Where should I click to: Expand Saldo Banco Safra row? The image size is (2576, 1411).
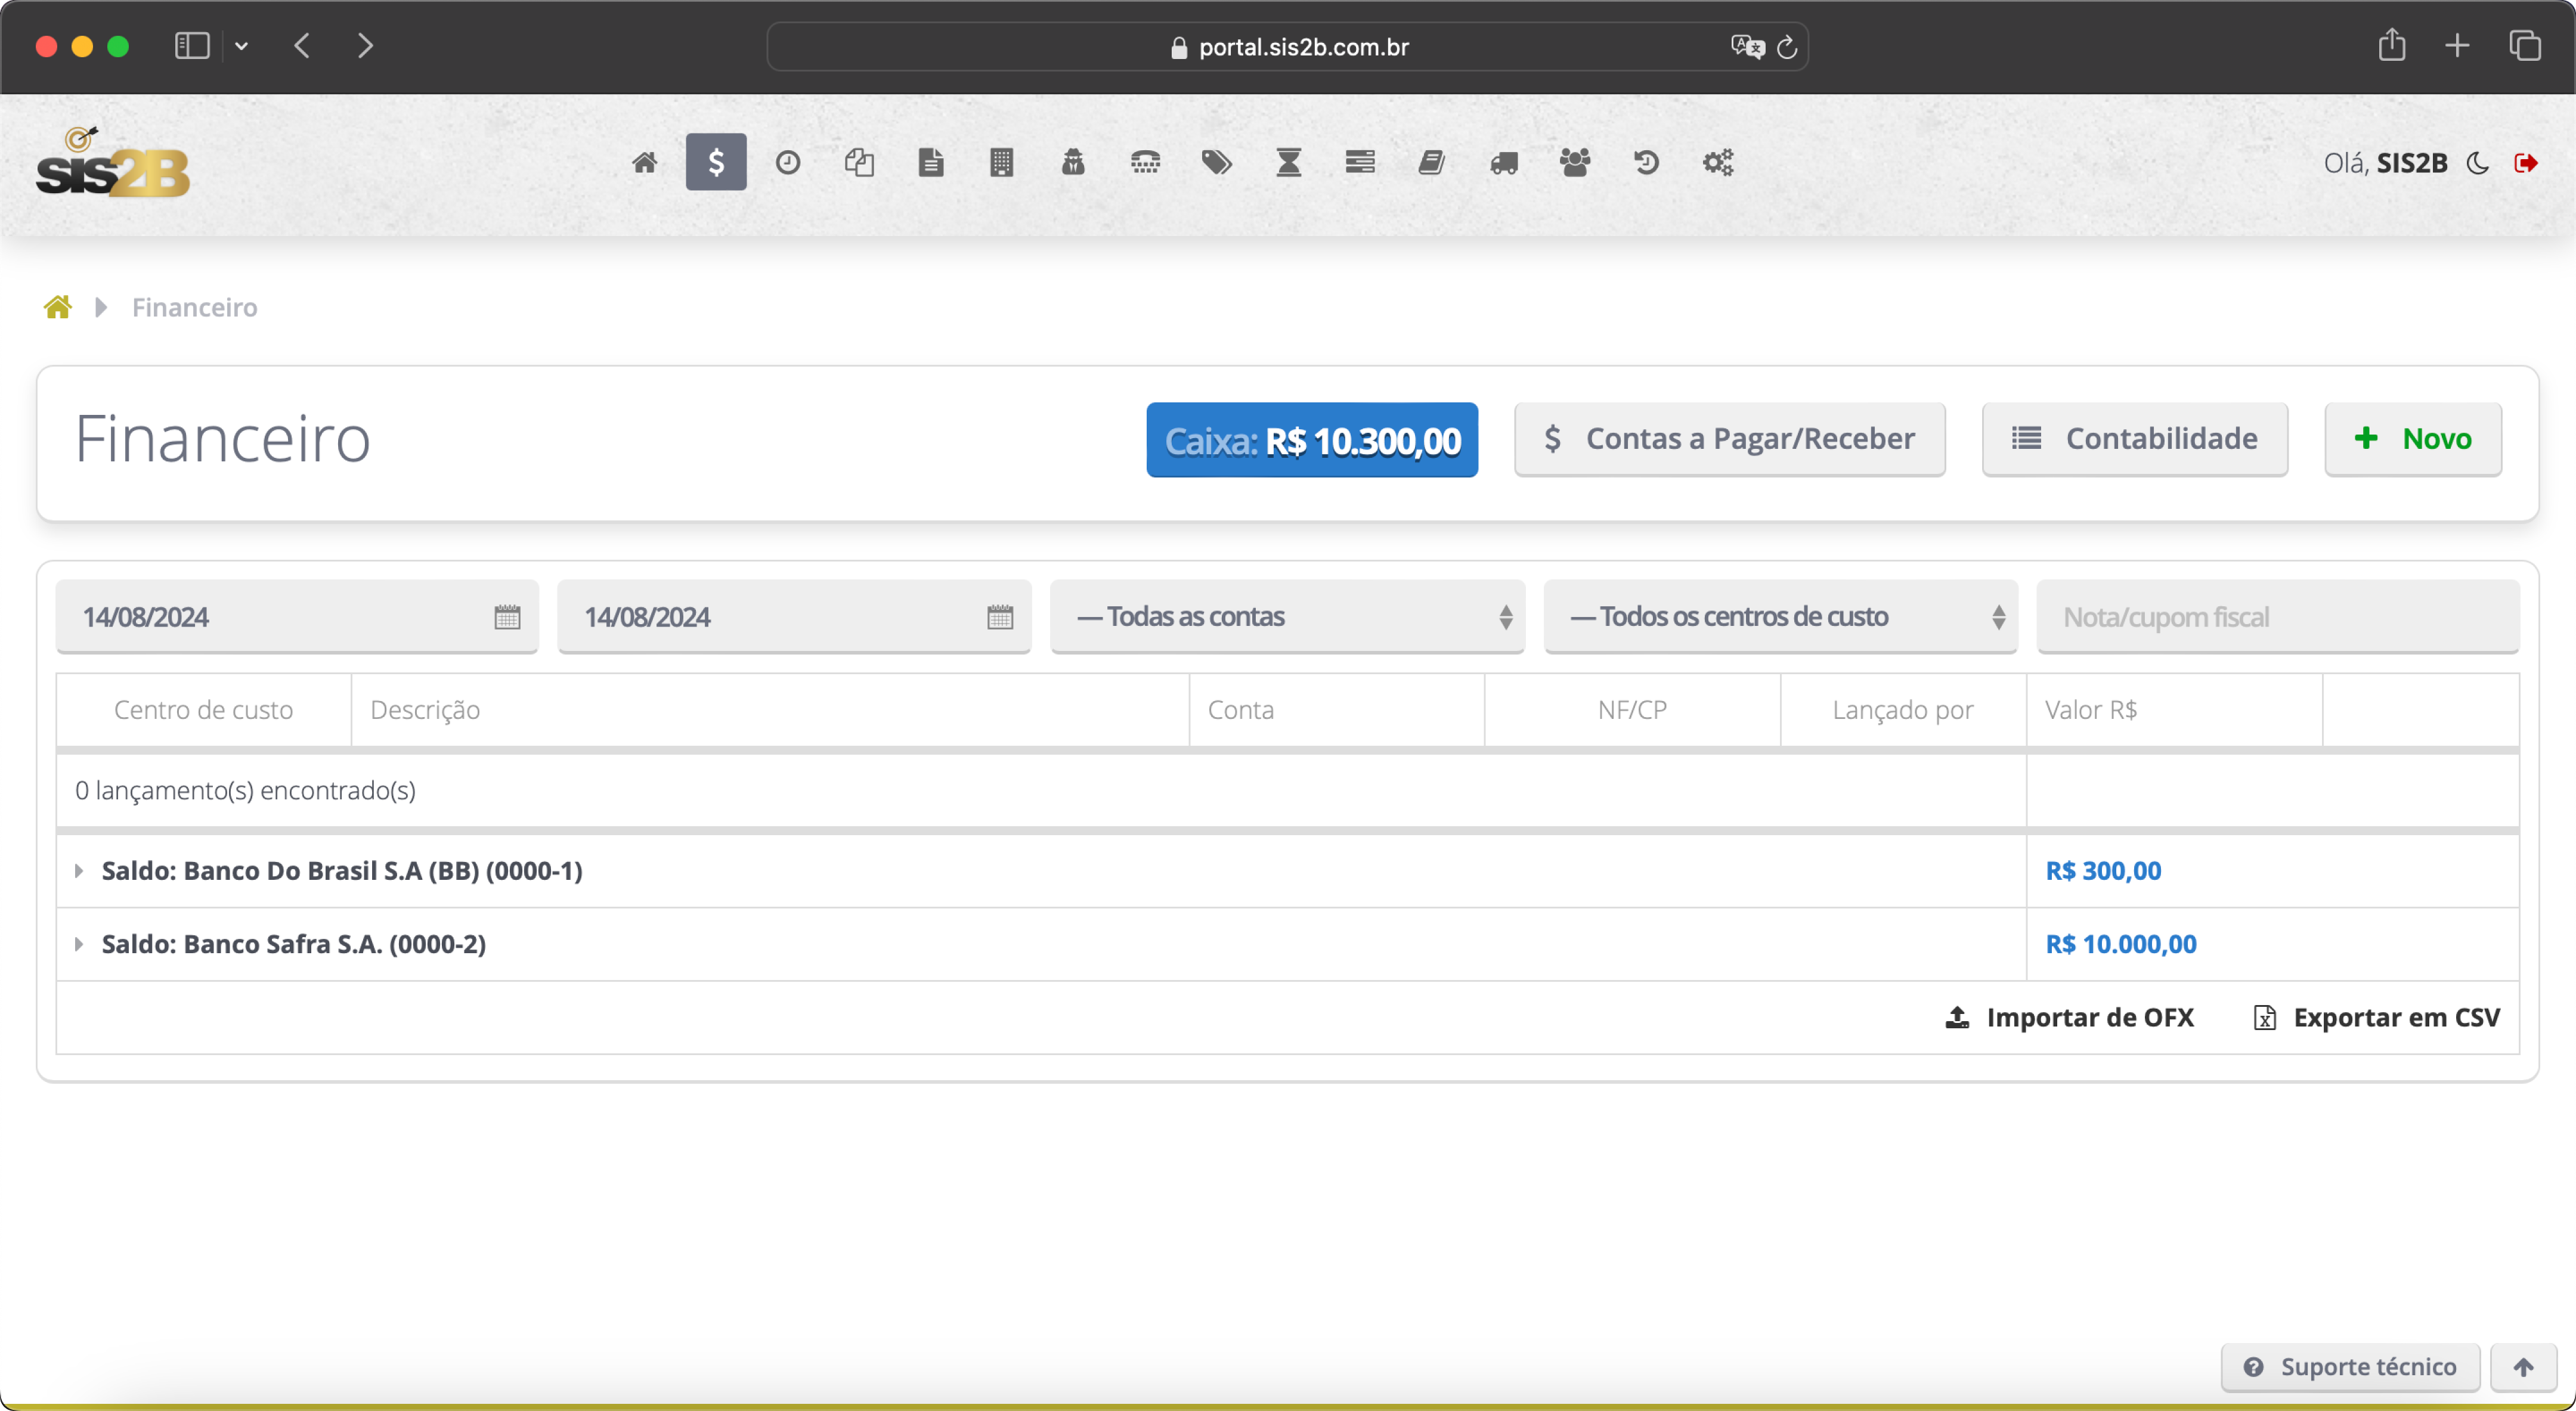coord(79,944)
